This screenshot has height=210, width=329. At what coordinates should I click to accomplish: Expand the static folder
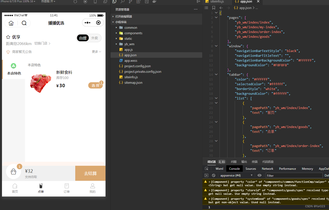[x=156, y=38]
